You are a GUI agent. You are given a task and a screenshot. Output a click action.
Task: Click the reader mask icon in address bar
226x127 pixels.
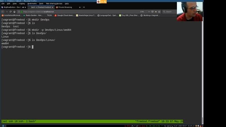coord(156,12)
